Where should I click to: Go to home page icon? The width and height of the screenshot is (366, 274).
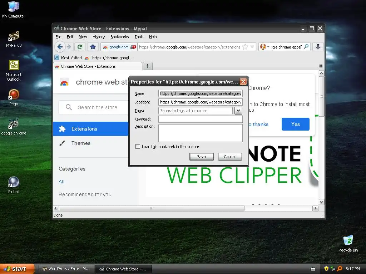(x=93, y=47)
